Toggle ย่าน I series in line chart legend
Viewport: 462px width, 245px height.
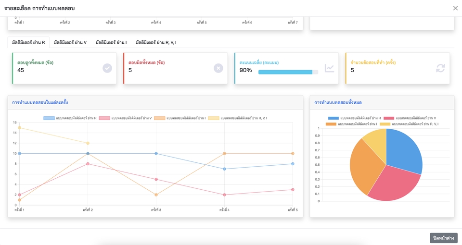pos(180,118)
